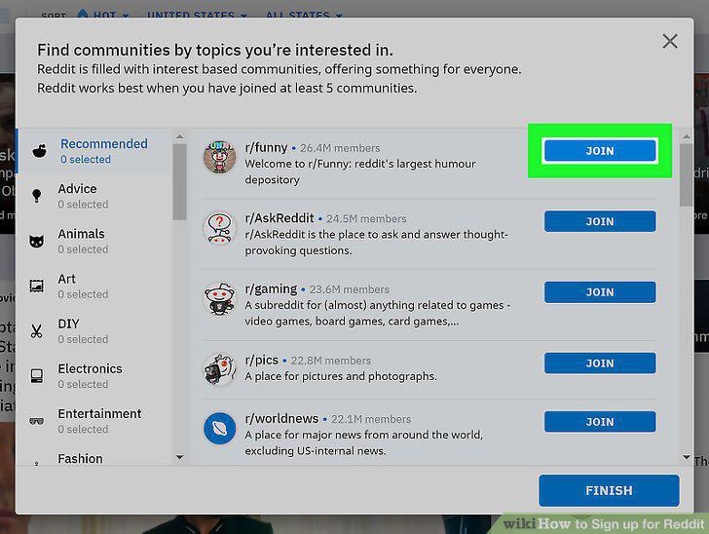Open the r/pics community name
The height and width of the screenshot is (534, 709).
pos(261,361)
